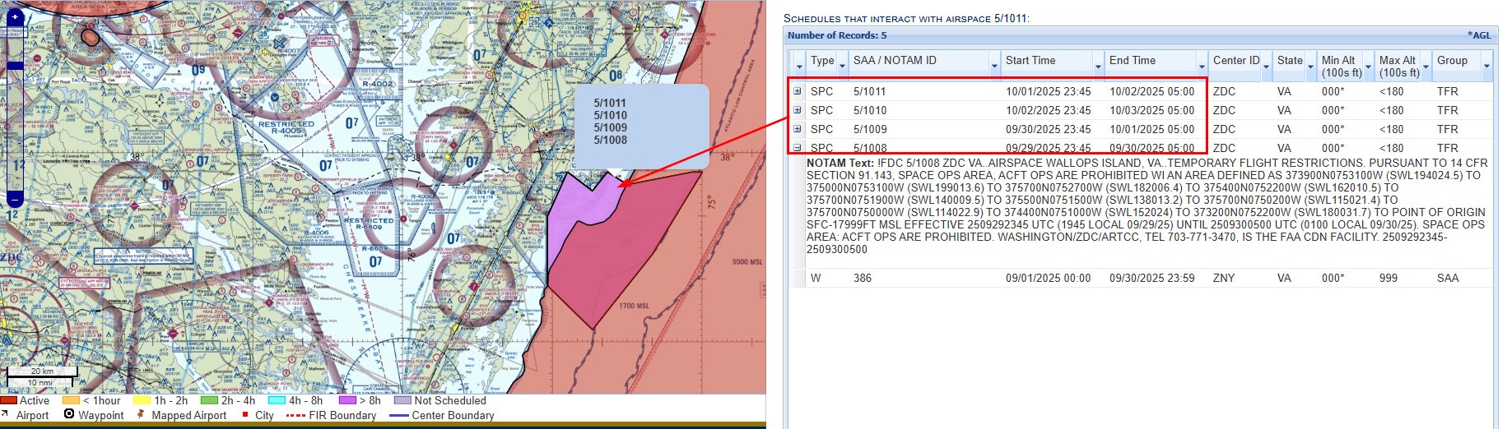The image size is (1507, 429).
Task: Expand the 5/1010 NOTAM row
Action: (797, 110)
